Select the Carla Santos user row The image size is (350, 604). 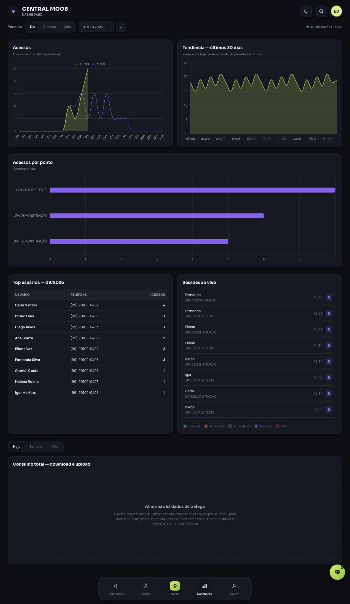coord(90,305)
